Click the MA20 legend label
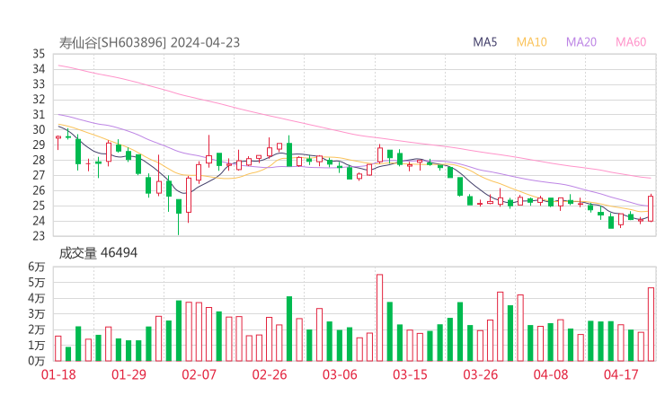665x395 pixels. (581, 42)
